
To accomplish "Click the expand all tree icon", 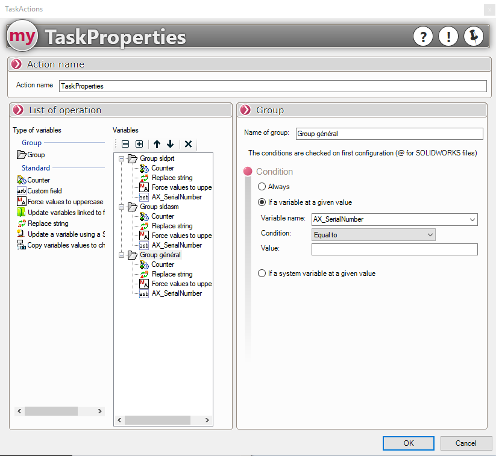I will (x=139, y=144).
